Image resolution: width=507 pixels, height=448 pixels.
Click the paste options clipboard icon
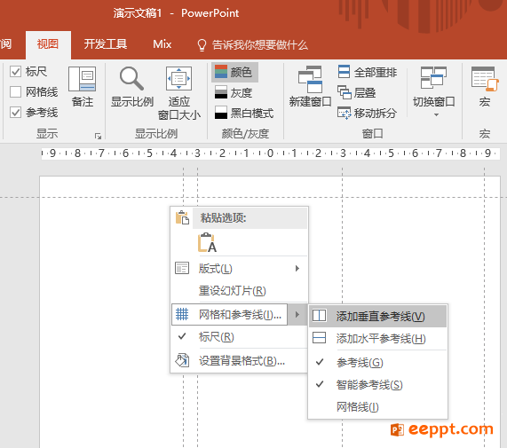182,217
